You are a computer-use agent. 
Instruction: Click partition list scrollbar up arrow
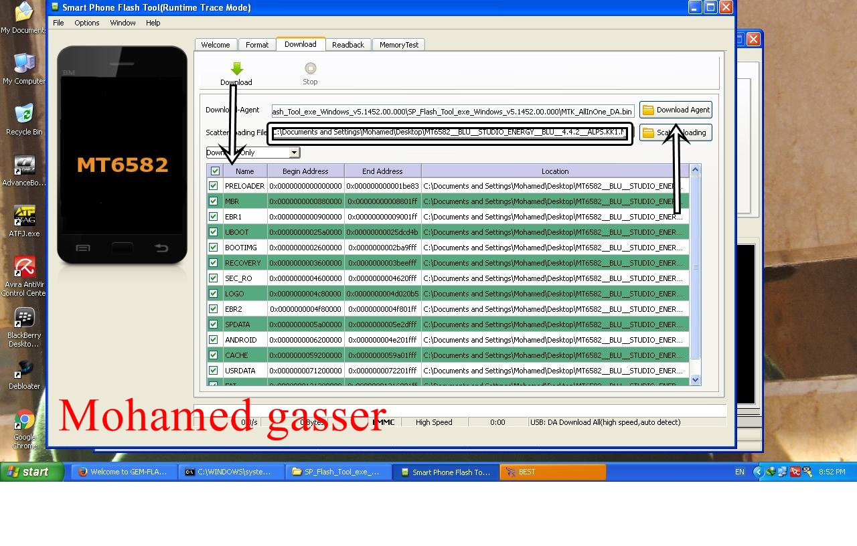[x=695, y=170]
